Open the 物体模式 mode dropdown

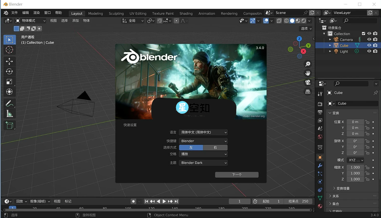click(30, 21)
